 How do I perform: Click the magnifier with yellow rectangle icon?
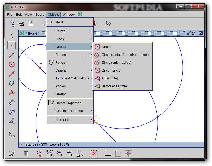tap(80, 154)
